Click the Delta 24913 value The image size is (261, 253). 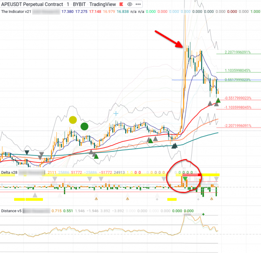[x=119, y=172]
